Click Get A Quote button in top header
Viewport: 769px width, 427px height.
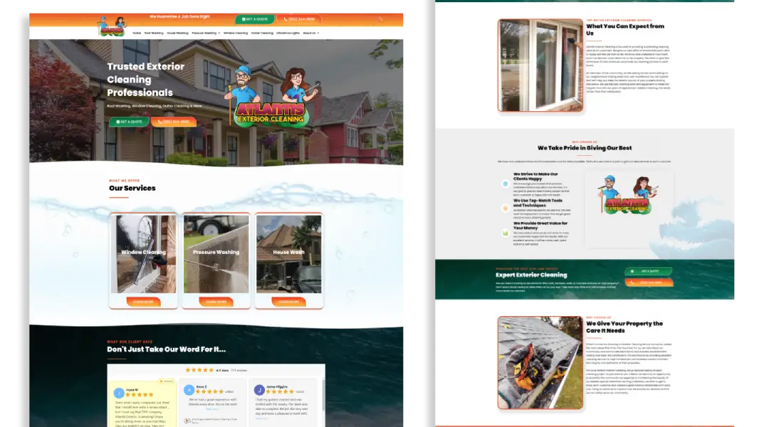(254, 19)
